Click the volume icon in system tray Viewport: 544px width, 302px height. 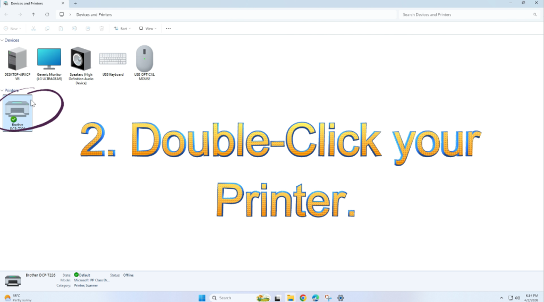tap(517, 298)
